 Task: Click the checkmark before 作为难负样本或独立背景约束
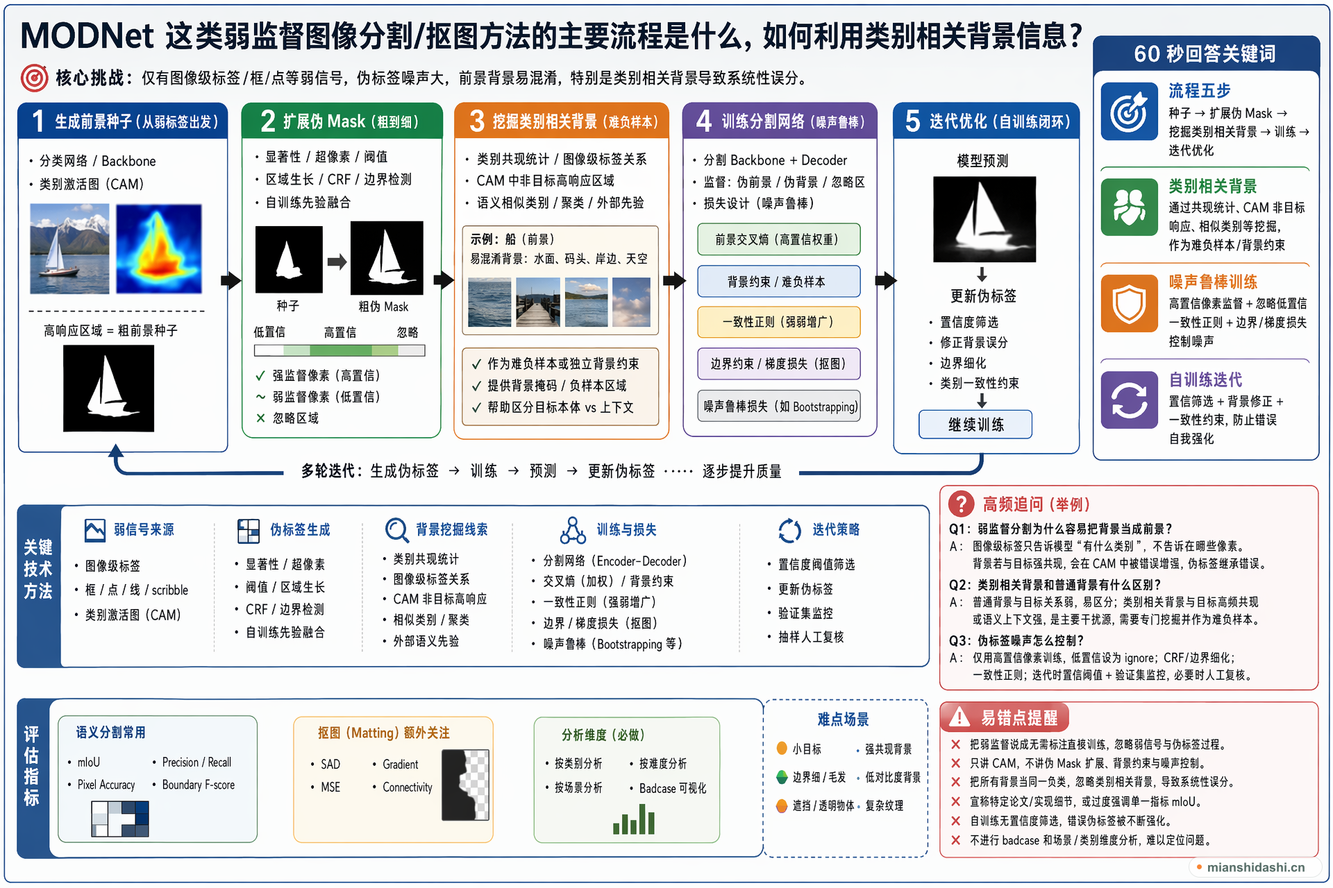tap(476, 364)
